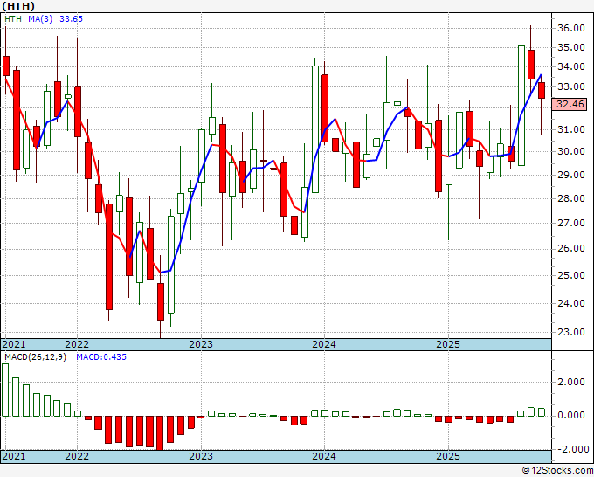Select 2024 on the price chart timeline
This screenshot has height=477, width=594.
coord(324,344)
